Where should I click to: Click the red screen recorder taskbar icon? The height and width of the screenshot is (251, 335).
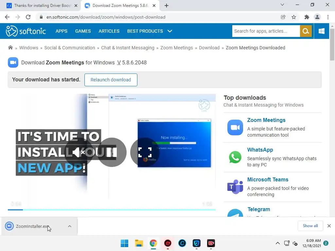pyautogui.click(x=211, y=243)
